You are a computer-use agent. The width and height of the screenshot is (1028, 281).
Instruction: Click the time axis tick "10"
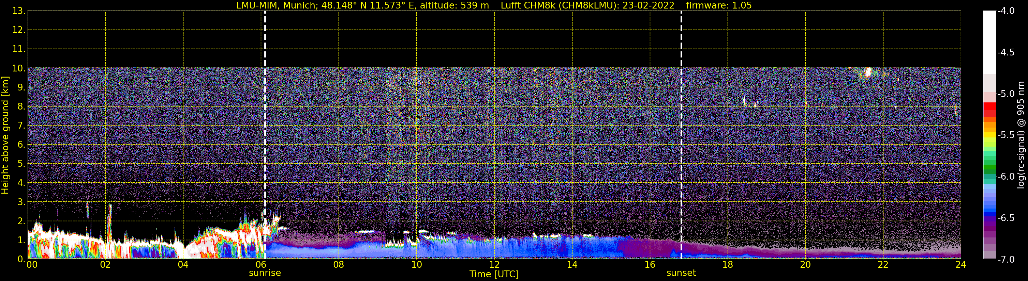point(417,265)
